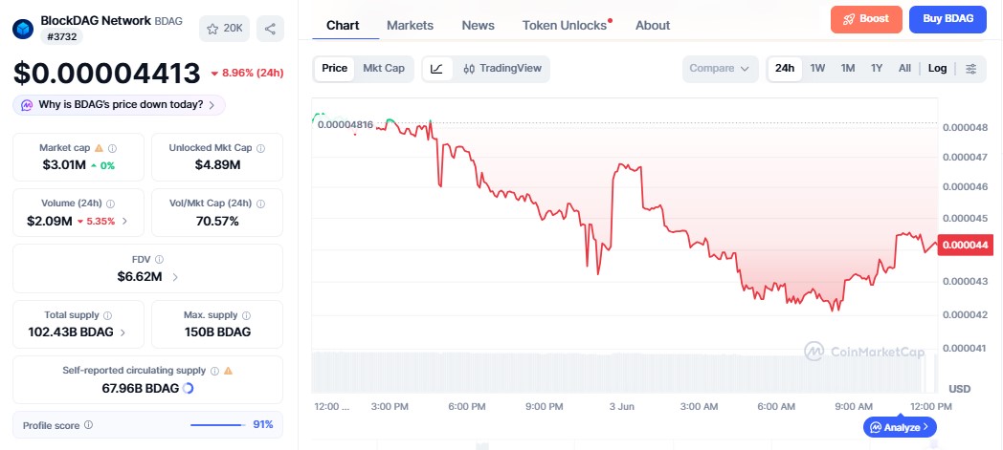The image size is (1003, 450).
Task: Open Total supply info icon
Action: click(x=107, y=315)
